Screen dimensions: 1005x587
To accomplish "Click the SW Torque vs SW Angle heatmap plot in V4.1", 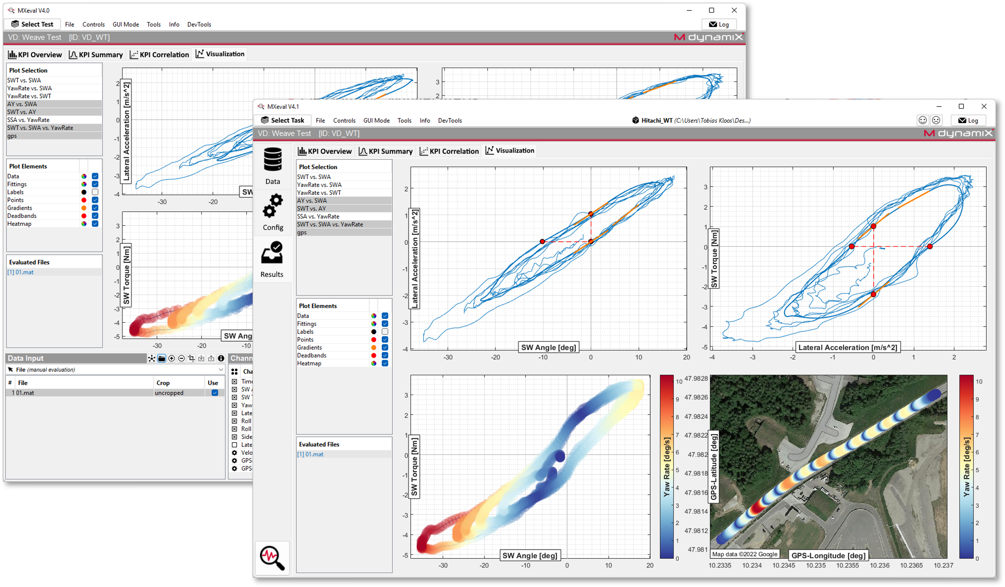I will pos(530,467).
